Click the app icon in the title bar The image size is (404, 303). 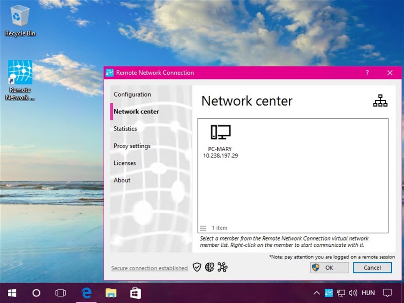pyautogui.click(x=109, y=72)
